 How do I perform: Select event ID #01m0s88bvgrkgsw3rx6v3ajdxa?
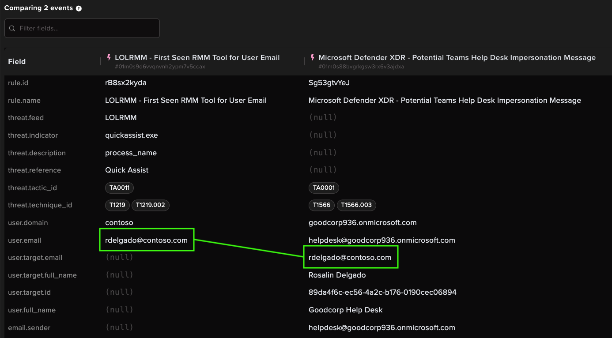pos(361,67)
